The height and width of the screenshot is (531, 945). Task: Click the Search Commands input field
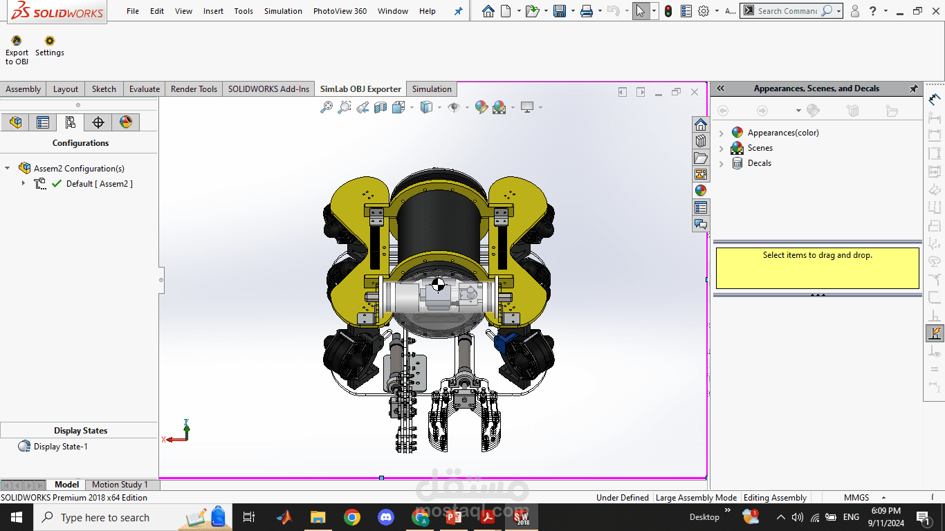click(x=787, y=11)
